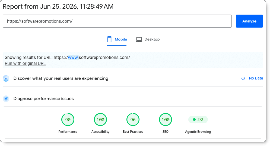Click Discover what your real users are experiencing

click(61, 78)
